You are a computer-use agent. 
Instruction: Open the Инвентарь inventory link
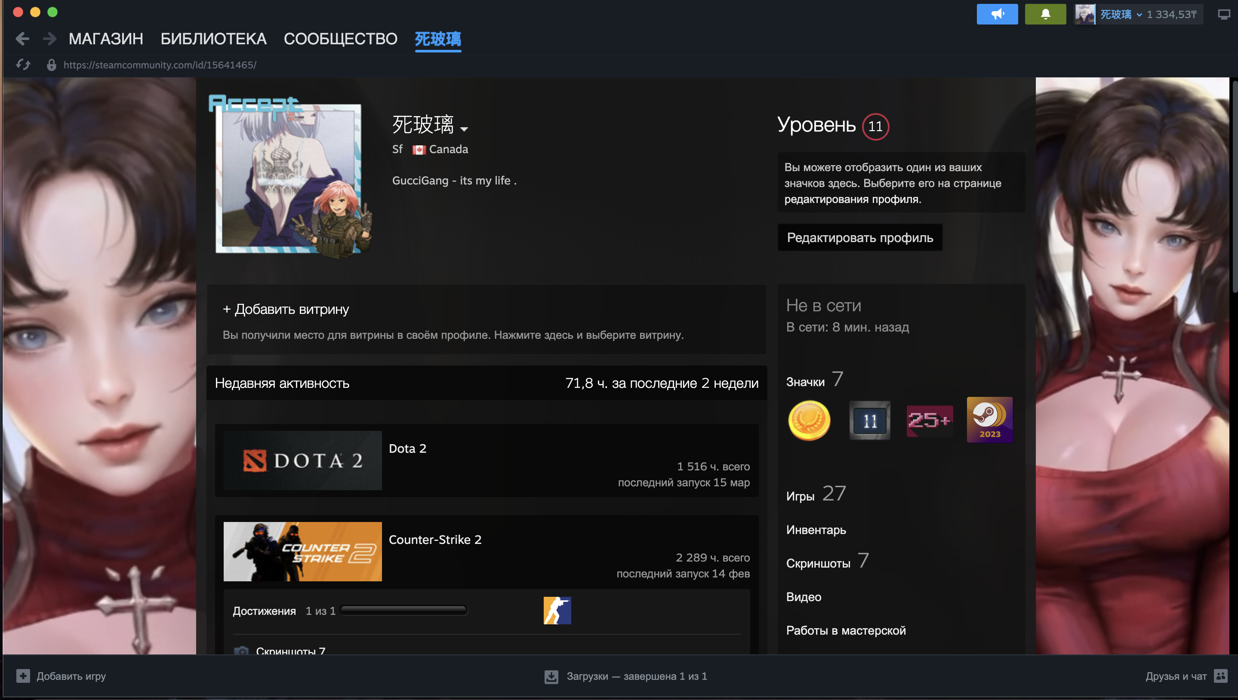[816, 530]
